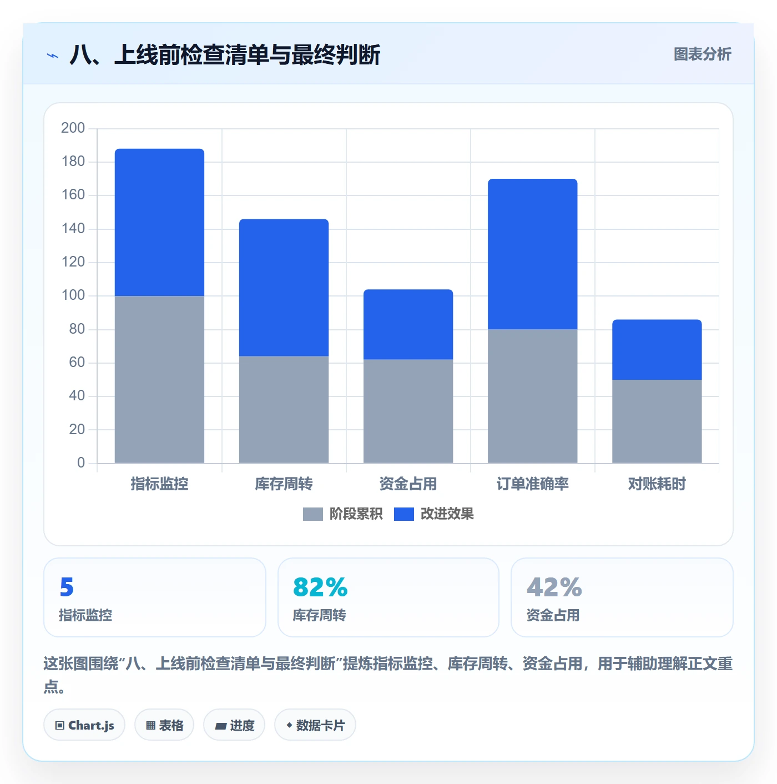Click the section title 八、上线前检查清单与最终判断
The height and width of the screenshot is (784, 777).
[225, 55]
